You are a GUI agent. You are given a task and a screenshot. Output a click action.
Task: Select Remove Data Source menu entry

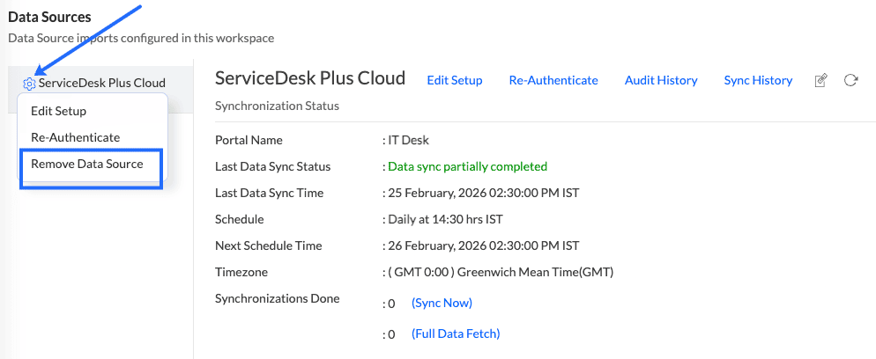tap(87, 164)
